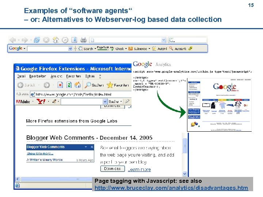The height and width of the screenshot is (197, 263).
Task: Click the vertical scrollbar down arrow
Action: tap(185, 174)
